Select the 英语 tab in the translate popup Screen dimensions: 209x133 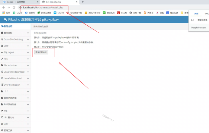point(196,14)
